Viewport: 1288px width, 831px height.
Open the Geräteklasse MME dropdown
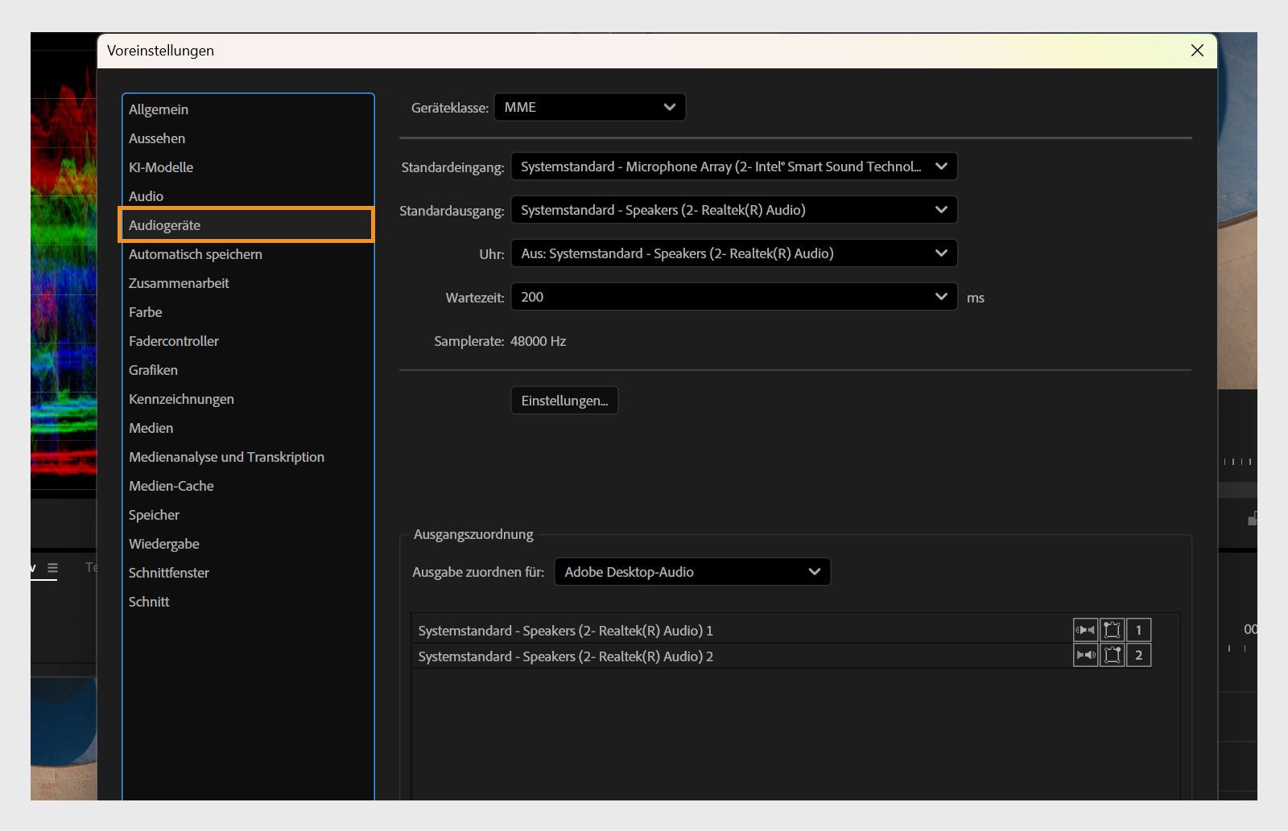(x=589, y=108)
